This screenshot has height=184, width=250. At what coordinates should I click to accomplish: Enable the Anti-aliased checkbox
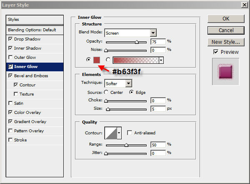point(130,133)
